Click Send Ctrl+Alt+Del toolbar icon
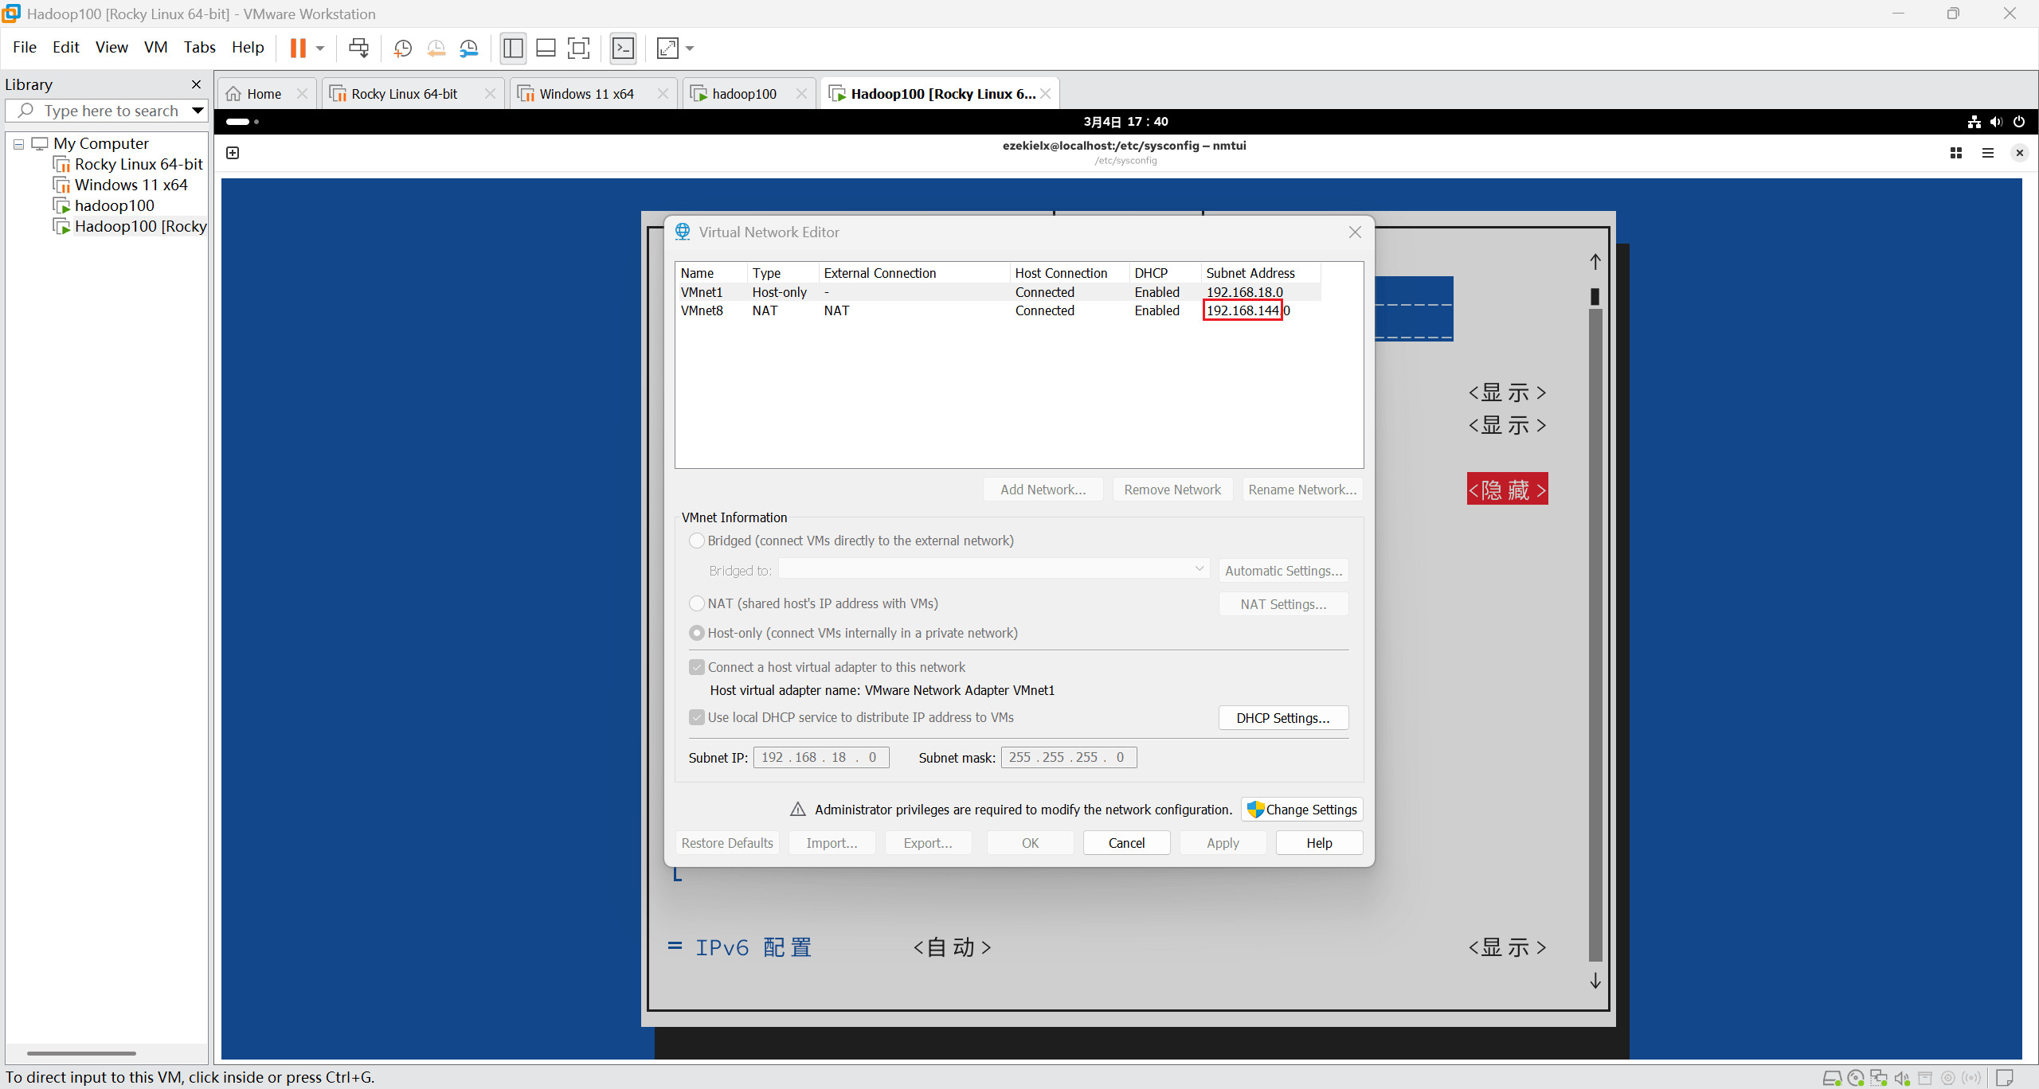2039x1089 pixels. coord(359,49)
